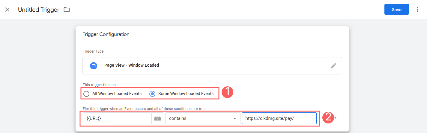Add a condition row with the plus icon
The width and height of the screenshot is (427, 133).
click(335, 118)
